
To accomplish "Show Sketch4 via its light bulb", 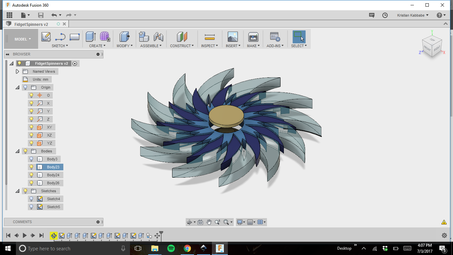I will click(32, 199).
